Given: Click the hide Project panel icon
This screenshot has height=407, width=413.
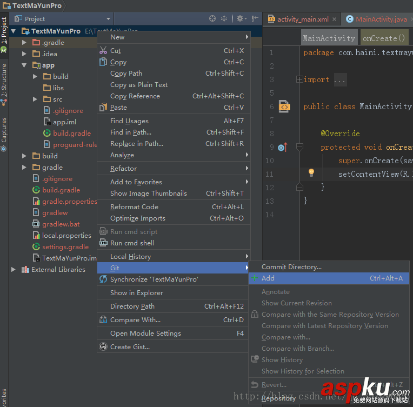Looking at the screenshot, I should 255,18.
